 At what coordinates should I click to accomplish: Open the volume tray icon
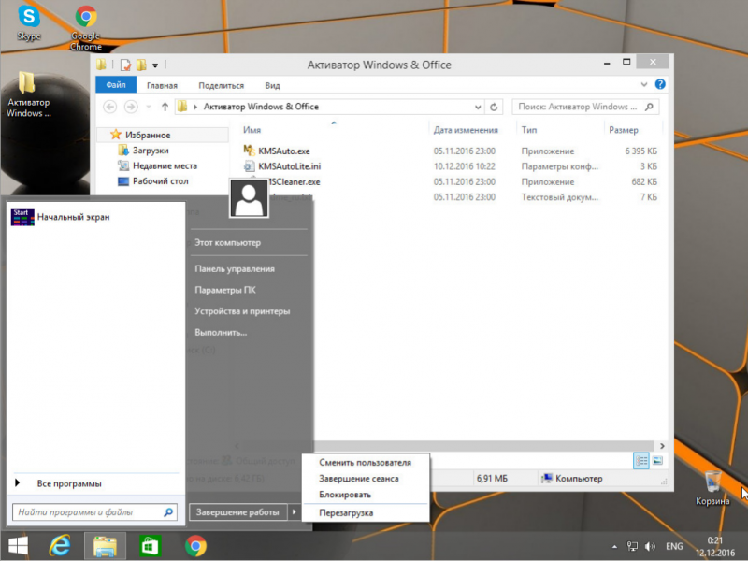pyautogui.click(x=650, y=547)
